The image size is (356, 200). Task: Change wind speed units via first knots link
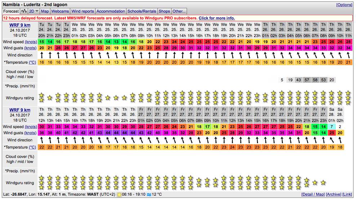pos(31,42)
